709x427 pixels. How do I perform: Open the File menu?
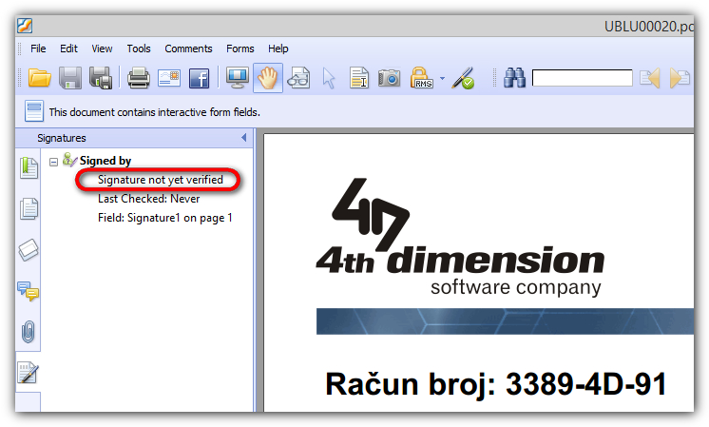pyautogui.click(x=38, y=49)
